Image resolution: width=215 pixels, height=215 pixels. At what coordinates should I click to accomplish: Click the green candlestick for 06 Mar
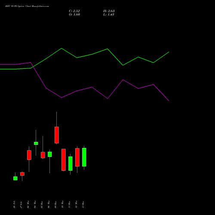tap(50, 154)
